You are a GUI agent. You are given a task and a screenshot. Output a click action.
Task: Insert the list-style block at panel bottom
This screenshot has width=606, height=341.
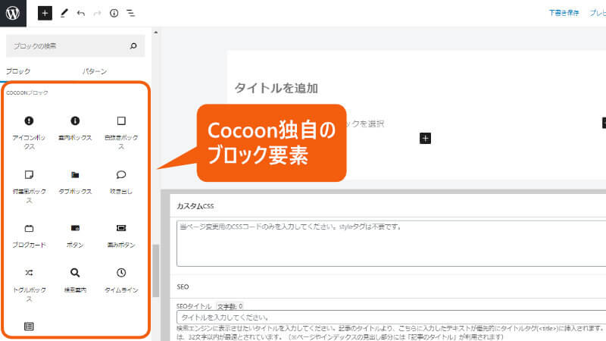click(29, 327)
